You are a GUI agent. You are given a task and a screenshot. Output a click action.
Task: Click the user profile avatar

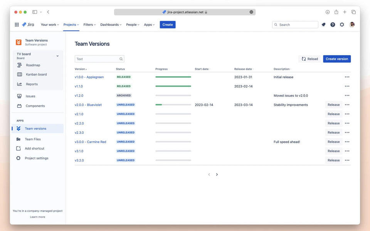(x=352, y=25)
